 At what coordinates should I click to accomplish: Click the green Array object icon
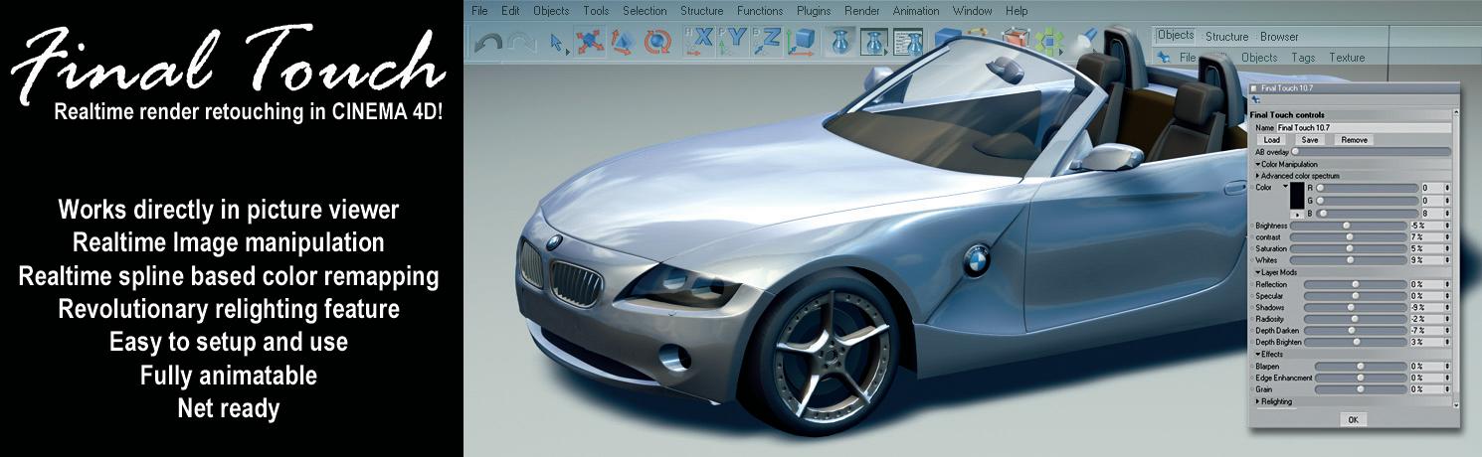1049,42
